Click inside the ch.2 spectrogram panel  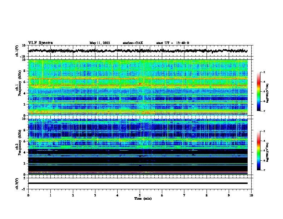[138, 147]
